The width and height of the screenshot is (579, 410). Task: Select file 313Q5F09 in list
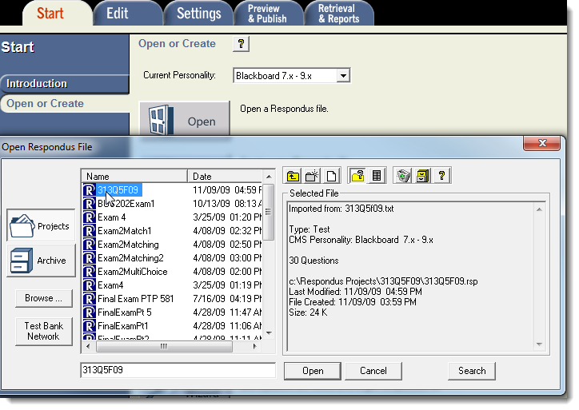point(118,190)
